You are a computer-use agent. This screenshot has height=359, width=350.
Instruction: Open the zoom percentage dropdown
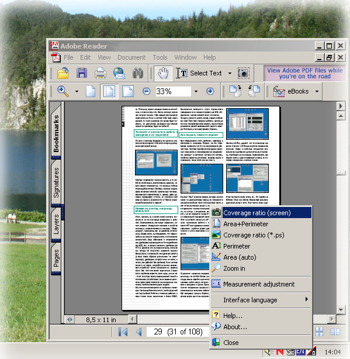196,91
